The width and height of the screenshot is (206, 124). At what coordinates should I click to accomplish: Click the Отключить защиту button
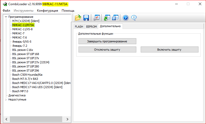click(x=107, y=50)
